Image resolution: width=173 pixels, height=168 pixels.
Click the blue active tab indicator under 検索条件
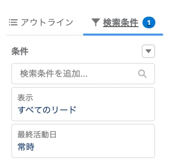[x=123, y=35]
